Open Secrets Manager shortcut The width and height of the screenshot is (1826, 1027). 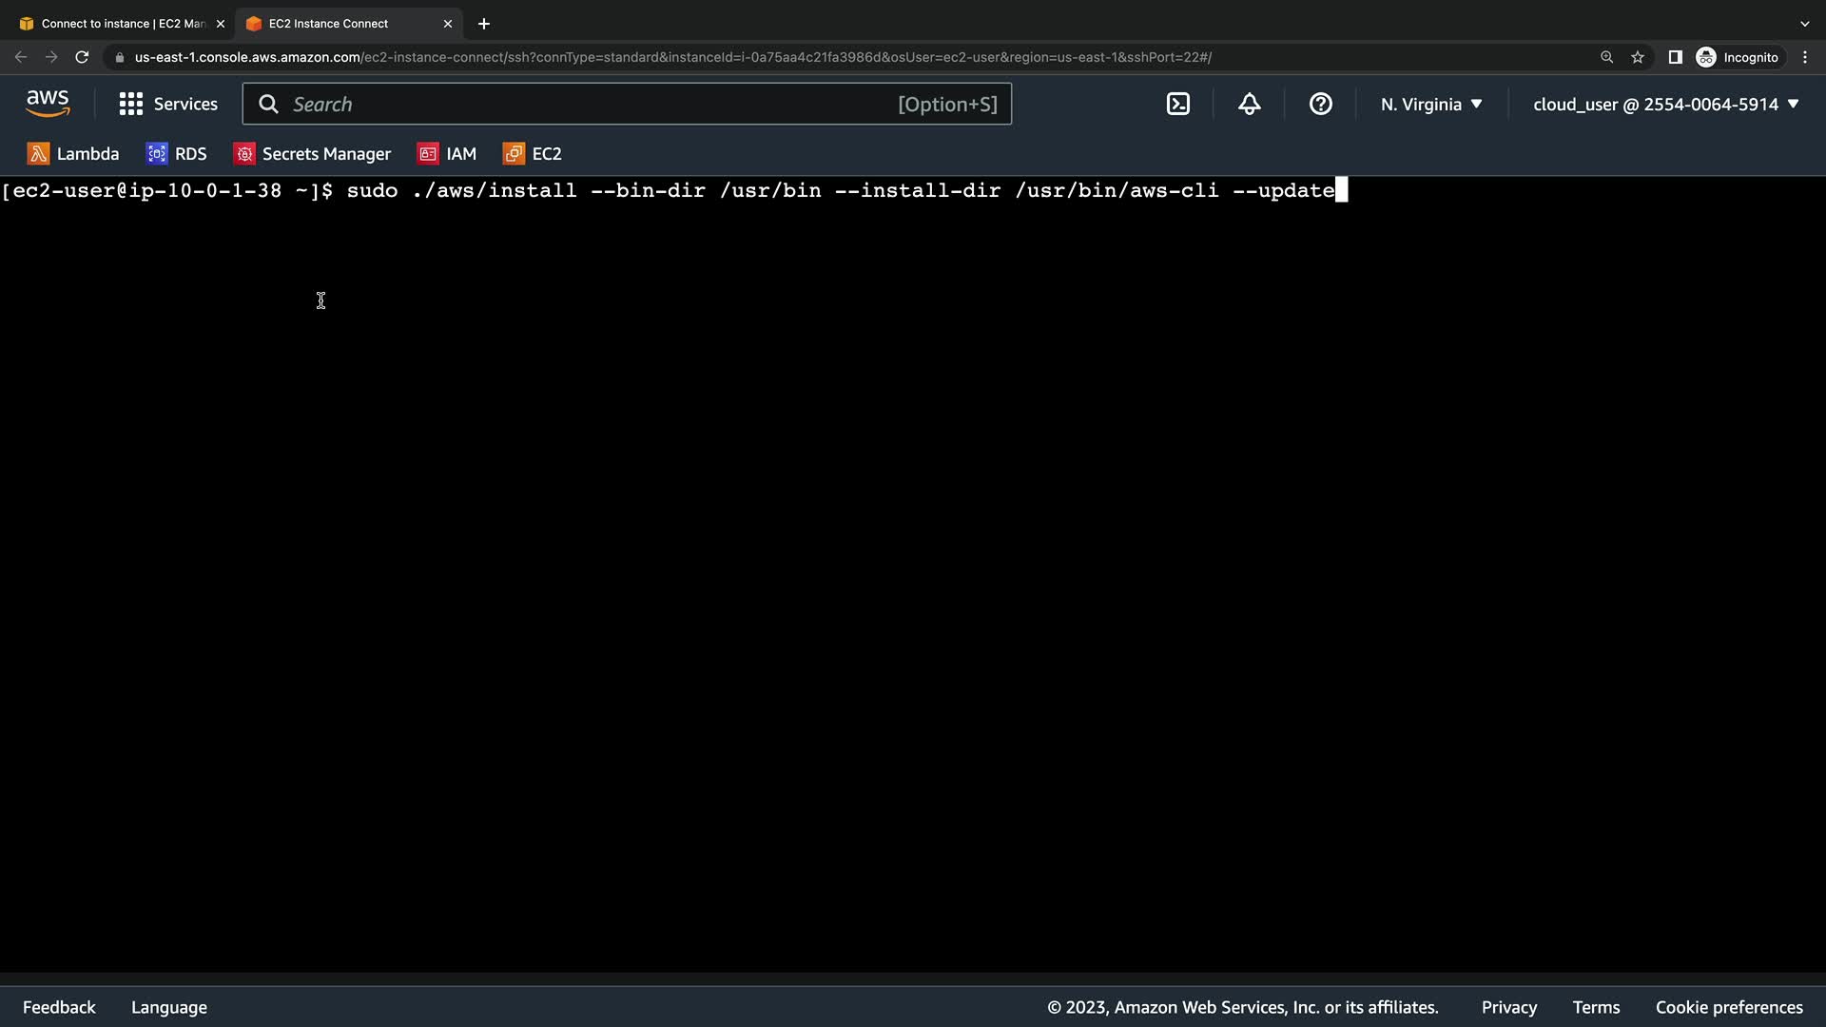[312, 154]
